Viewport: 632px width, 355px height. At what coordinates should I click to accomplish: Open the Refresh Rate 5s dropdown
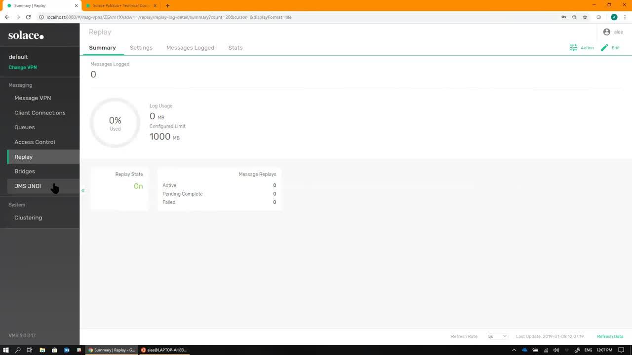(x=497, y=336)
